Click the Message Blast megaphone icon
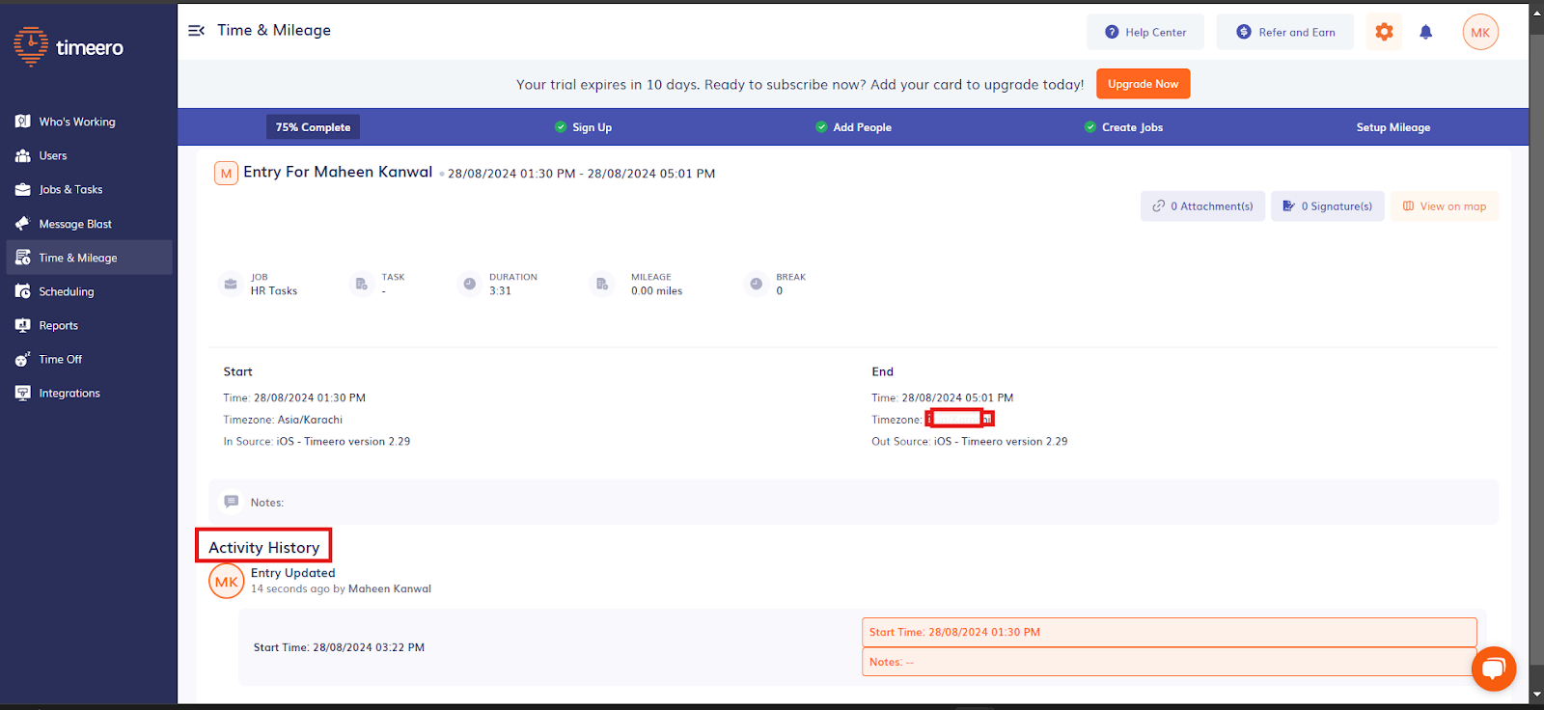The image size is (1544, 710). point(23,224)
